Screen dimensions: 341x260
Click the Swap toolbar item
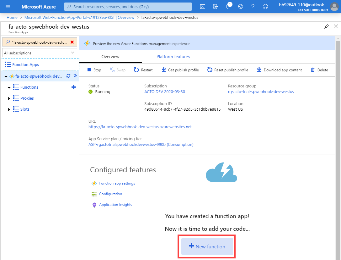click(x=118, y=70)
